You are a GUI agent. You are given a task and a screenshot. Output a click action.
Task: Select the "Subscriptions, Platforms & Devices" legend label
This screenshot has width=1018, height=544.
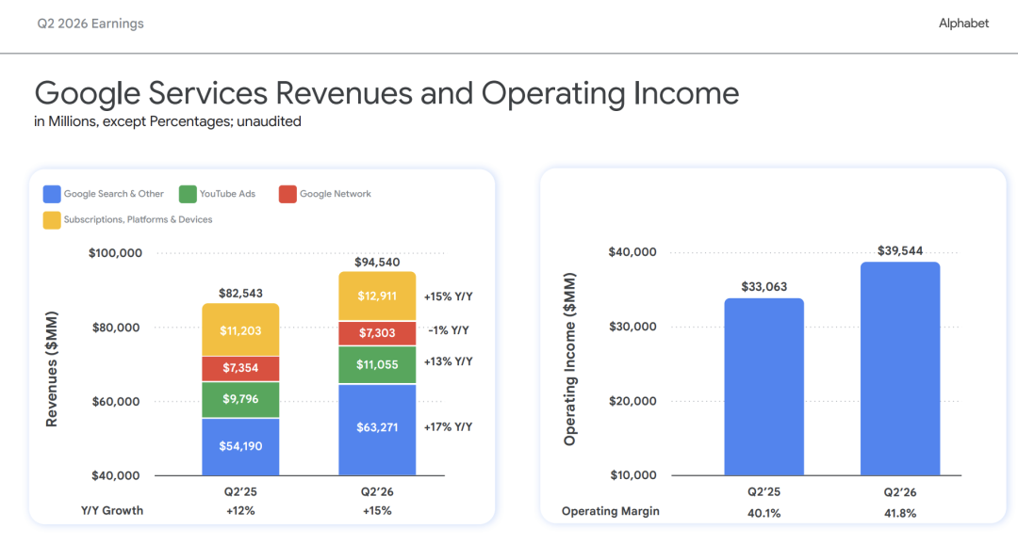138,220
